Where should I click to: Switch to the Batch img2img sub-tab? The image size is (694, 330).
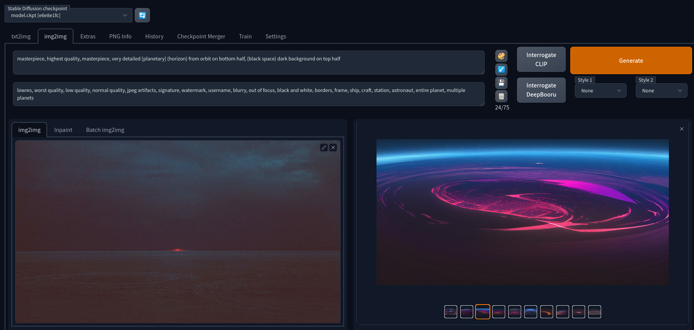105,130
